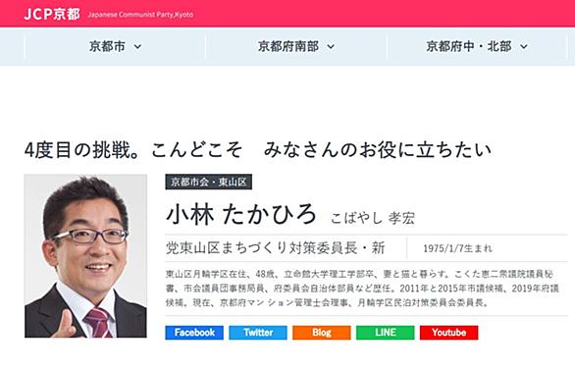Click the 京都市会・東山区 tag
The height and width of the screenshot is (373, 575).
click(209, 182)
